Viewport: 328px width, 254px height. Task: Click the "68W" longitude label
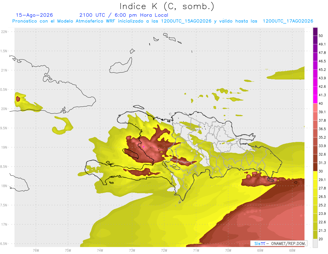[292, 250]
